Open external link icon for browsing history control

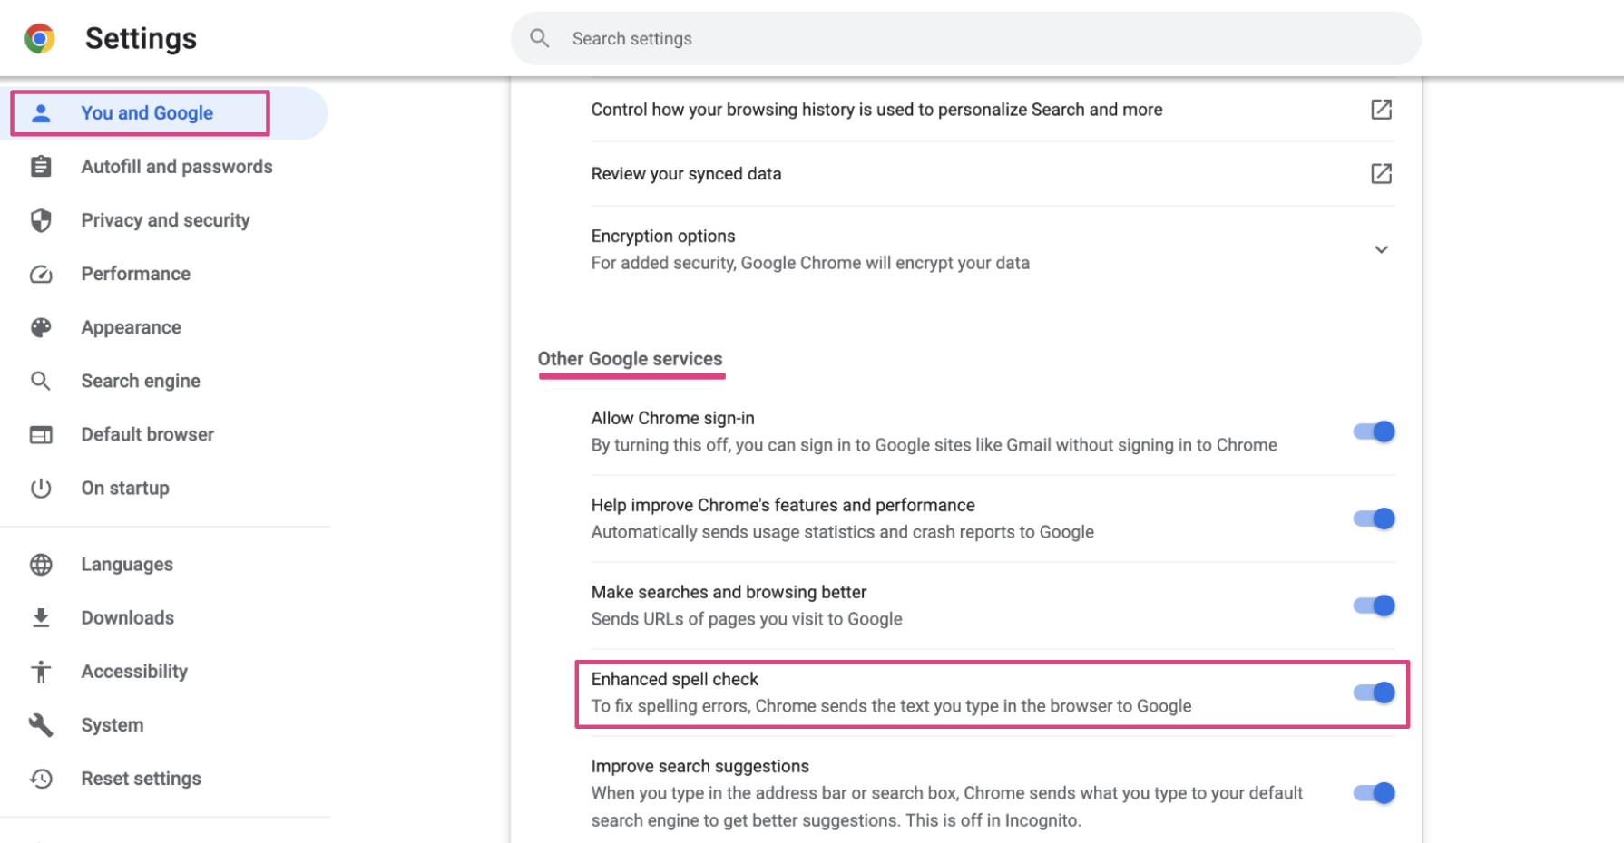click(1381, 110)
